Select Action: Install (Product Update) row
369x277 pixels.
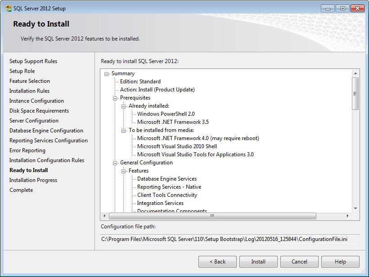(157, 90)
